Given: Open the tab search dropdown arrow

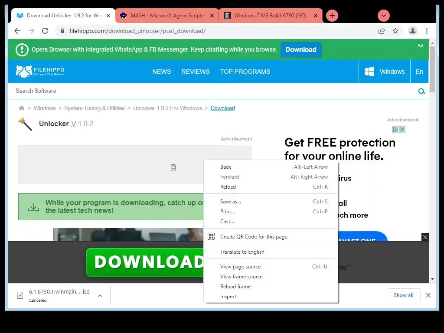Looking at the screenshot, I should click(x=384, y=16).
